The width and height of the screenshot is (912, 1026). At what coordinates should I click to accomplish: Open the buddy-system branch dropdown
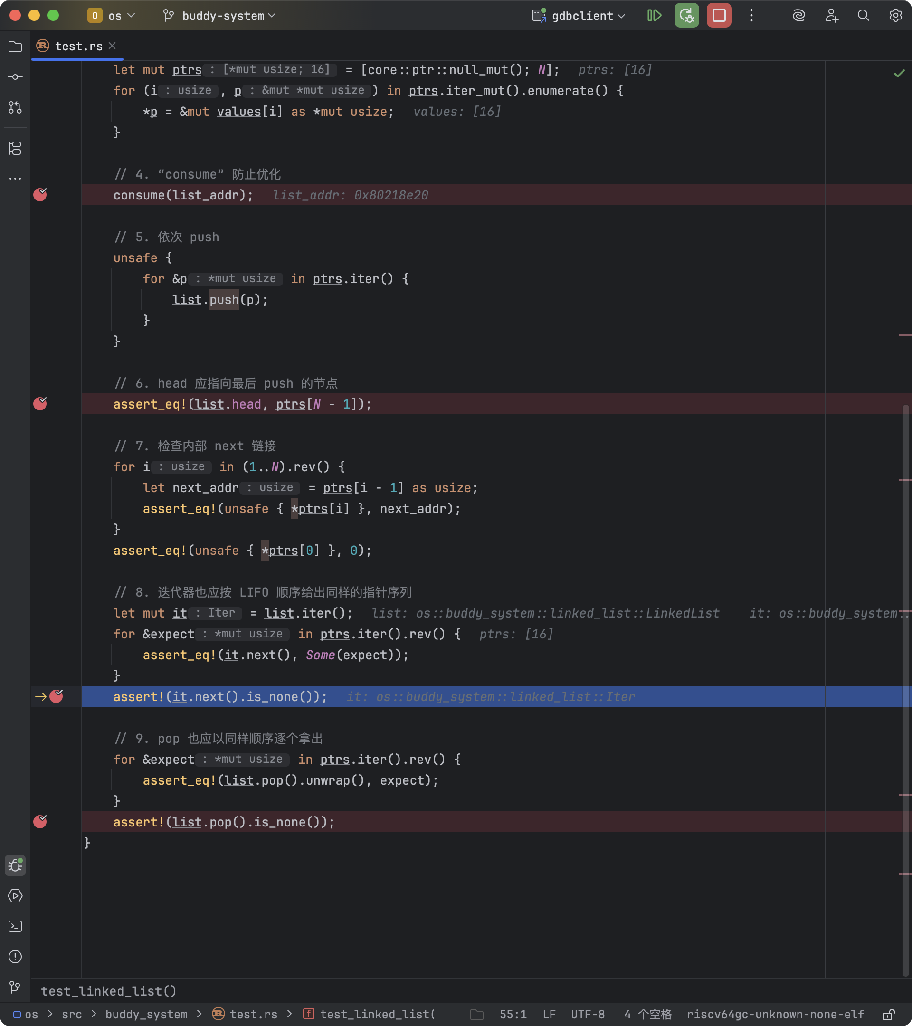[220, 16]
